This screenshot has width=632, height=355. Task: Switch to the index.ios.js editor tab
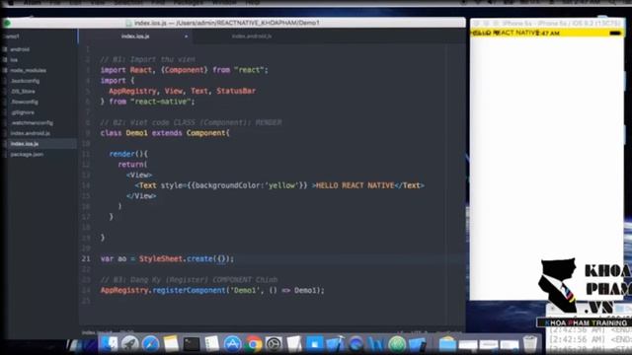135,36
